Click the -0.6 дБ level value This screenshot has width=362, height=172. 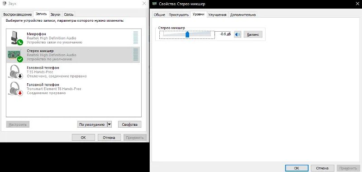pos(225,34)
